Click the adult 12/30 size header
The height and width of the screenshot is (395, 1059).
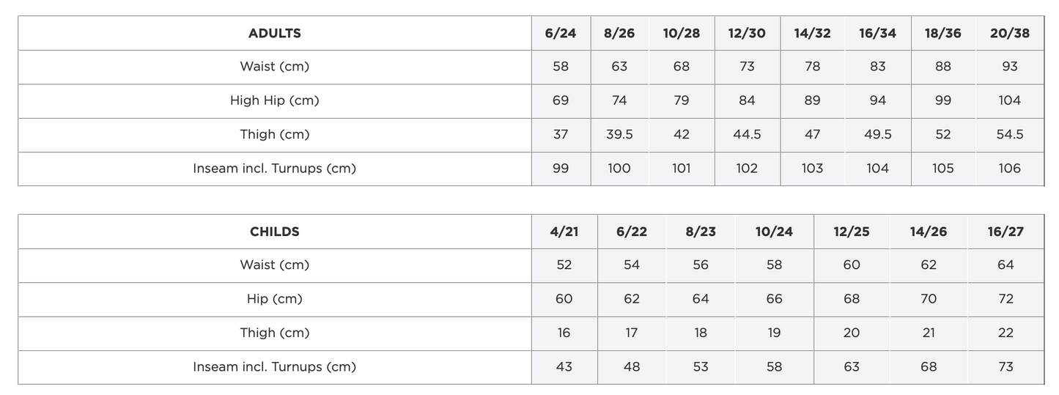747,33
